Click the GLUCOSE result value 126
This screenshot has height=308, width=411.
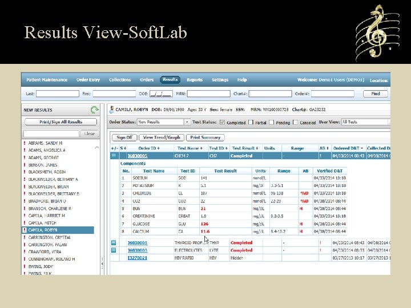click(x=204, y=224)
